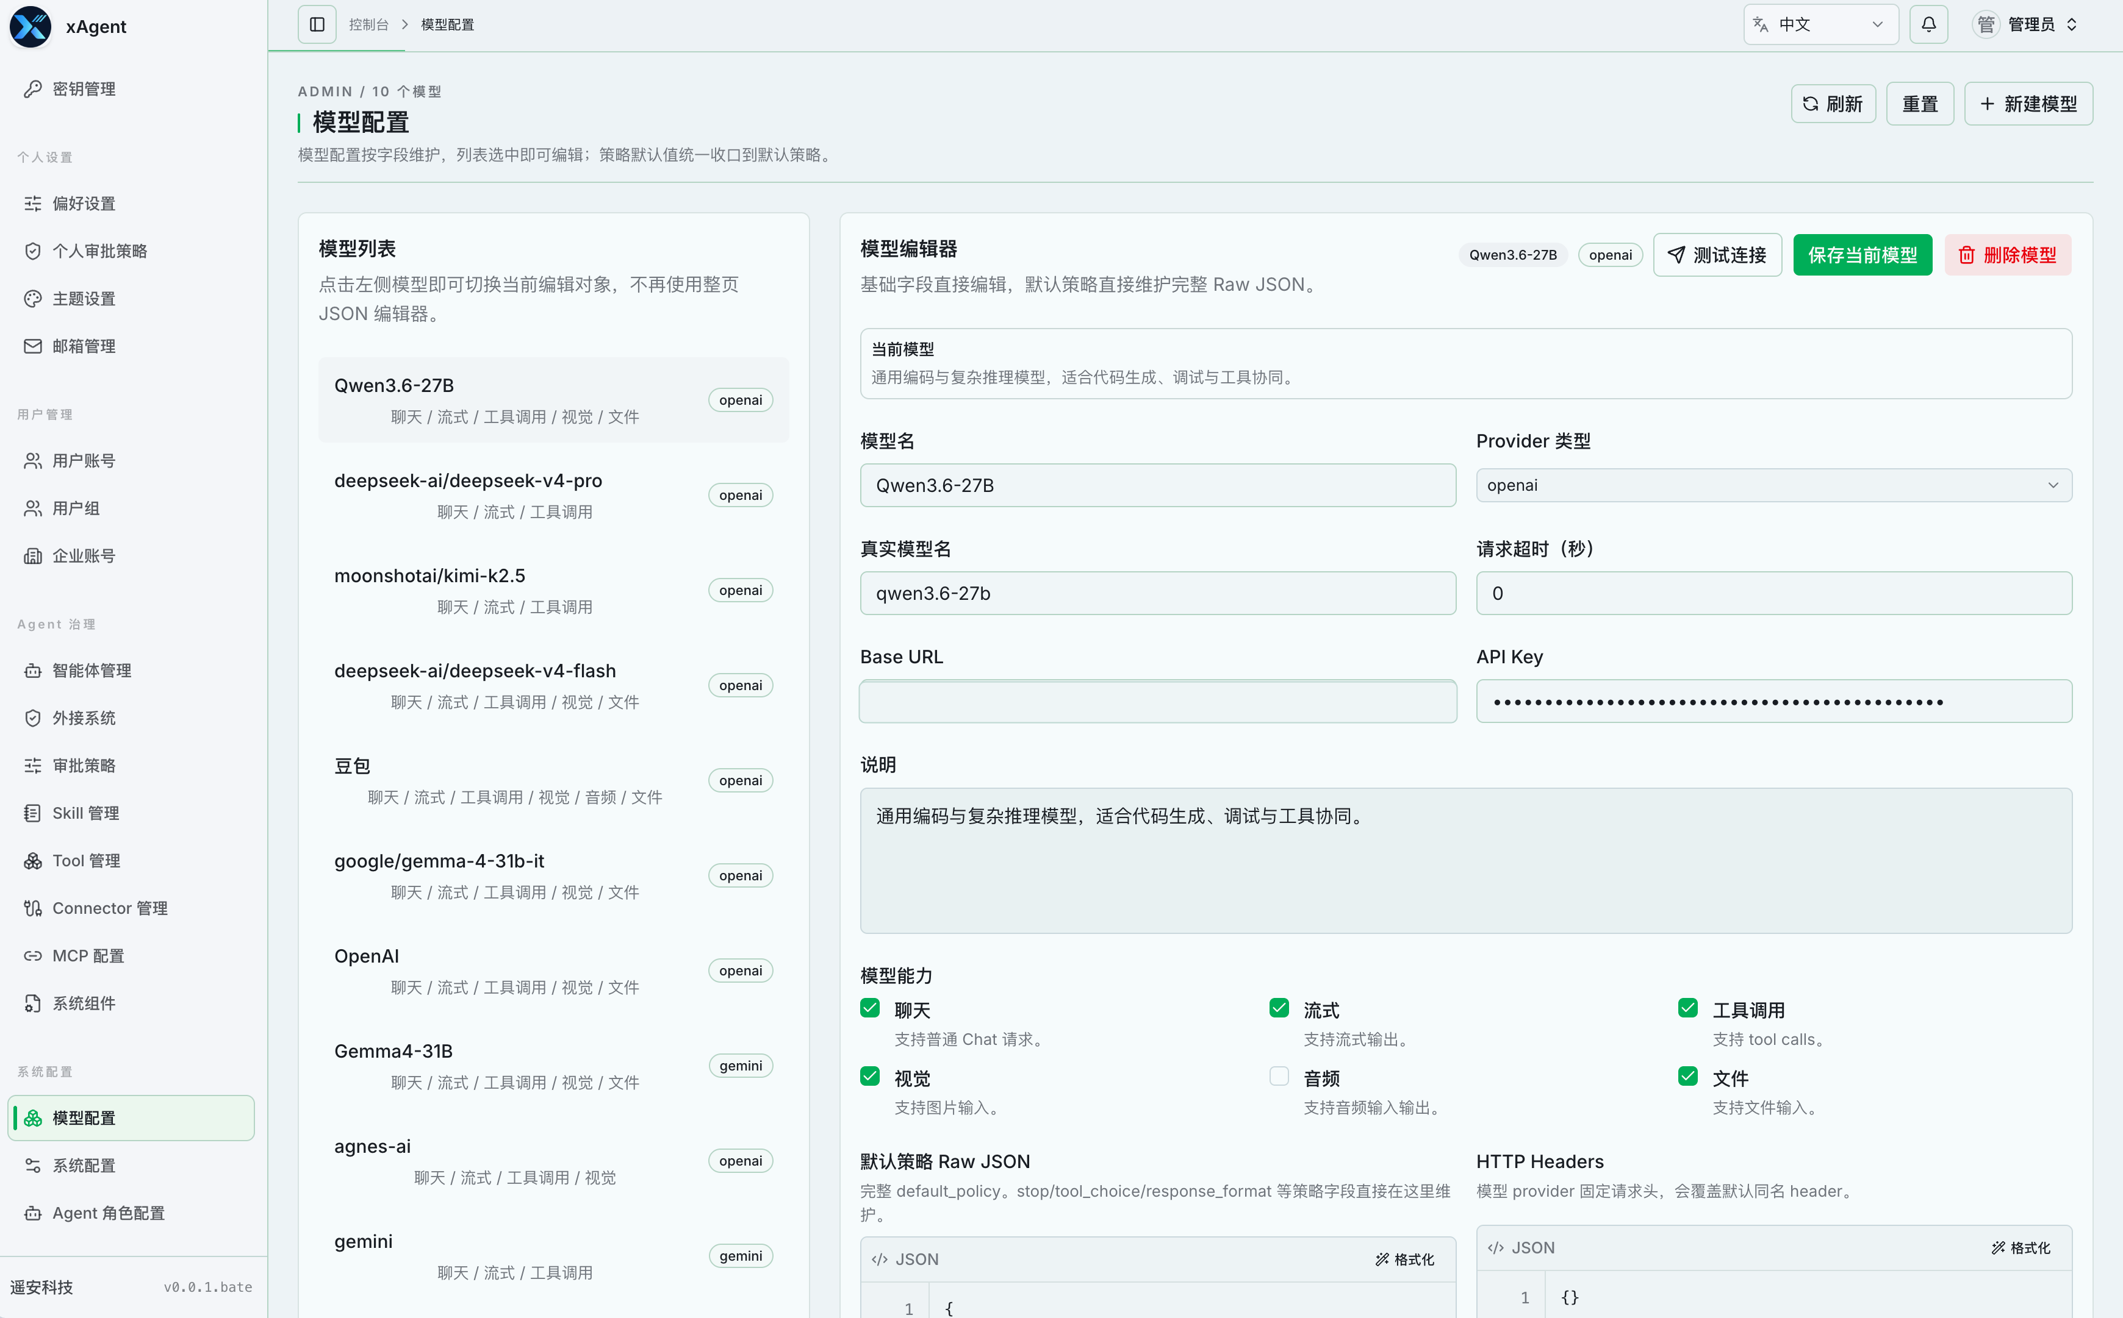Click the 新建模型 button
This screenshot has height=1318, width=2123.
tap(2028, 104)
